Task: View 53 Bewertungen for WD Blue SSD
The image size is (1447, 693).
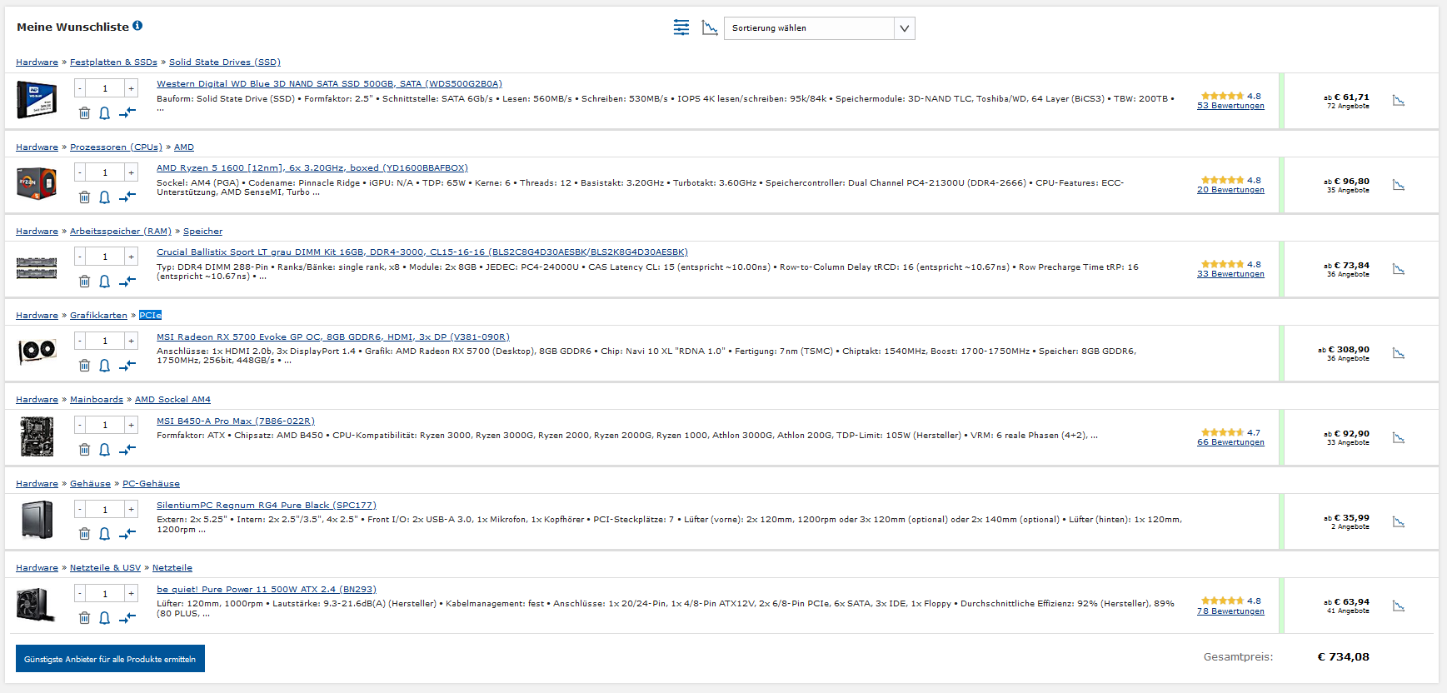Action: point(1230,106)
